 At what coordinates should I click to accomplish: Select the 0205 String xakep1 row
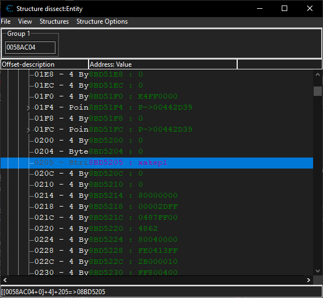[157, 162]
